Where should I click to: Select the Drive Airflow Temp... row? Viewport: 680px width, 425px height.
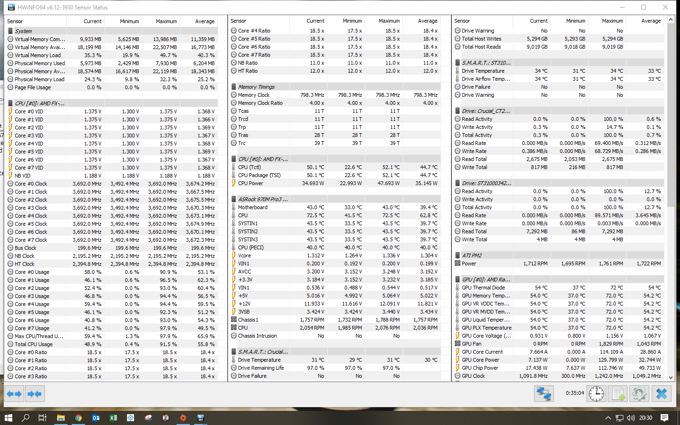click(x=559, y=79)
